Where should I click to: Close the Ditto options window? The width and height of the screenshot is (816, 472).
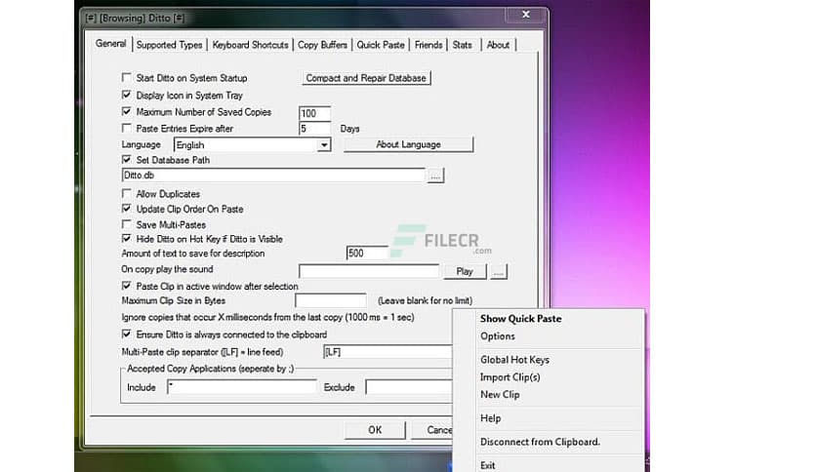pyautogui.click(x=526, y=16)
